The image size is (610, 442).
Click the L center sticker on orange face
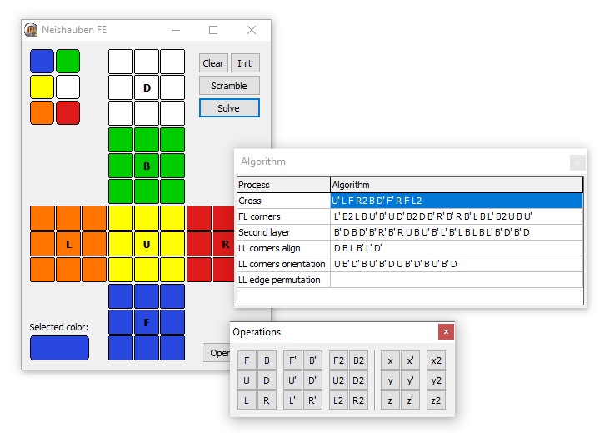68,244
